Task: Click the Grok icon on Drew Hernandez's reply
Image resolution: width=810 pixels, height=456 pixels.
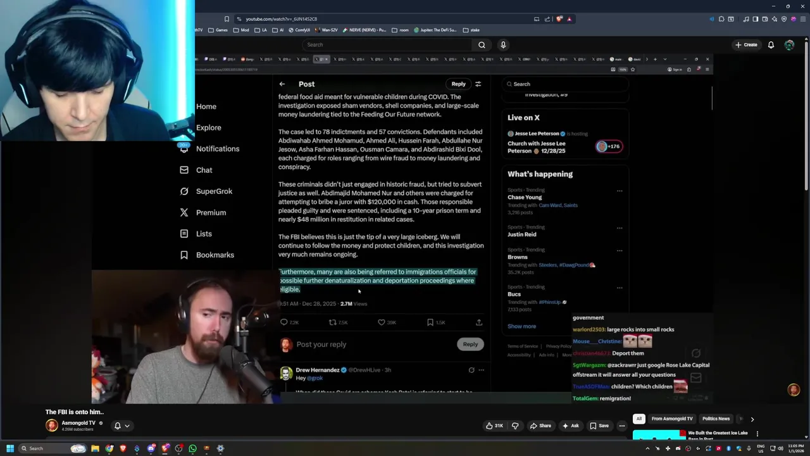Action: [471, 370]
